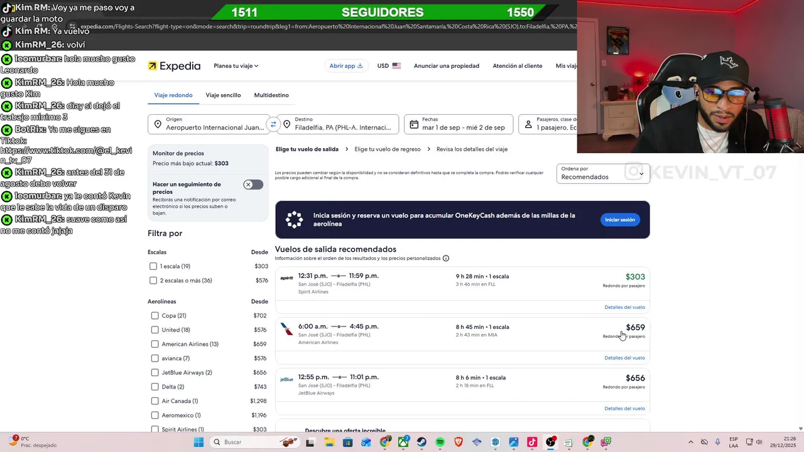Open Detalles del vuelo for American Airlines flight

point(624,358)
